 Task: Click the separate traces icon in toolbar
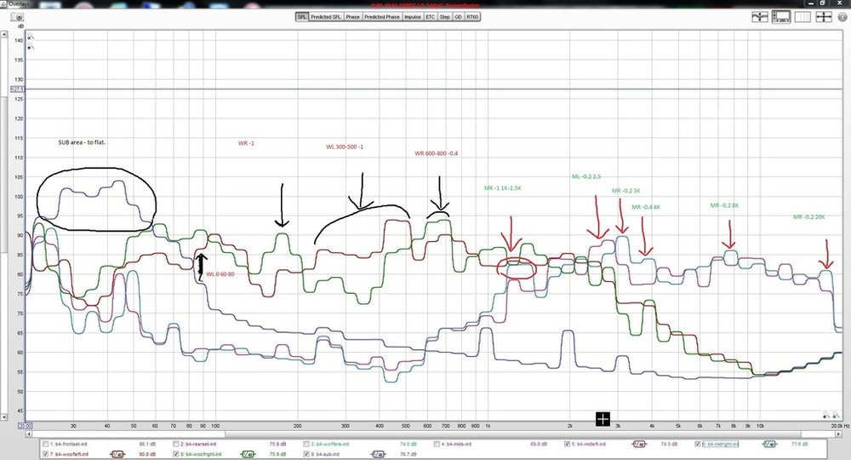(x=759, y=17)
